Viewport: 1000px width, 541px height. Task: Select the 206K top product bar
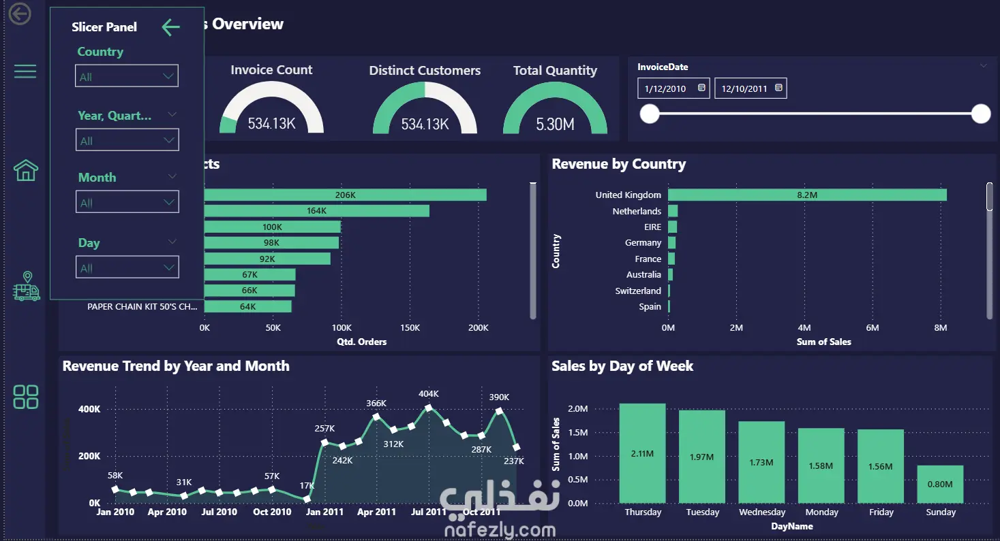[345, 195]
